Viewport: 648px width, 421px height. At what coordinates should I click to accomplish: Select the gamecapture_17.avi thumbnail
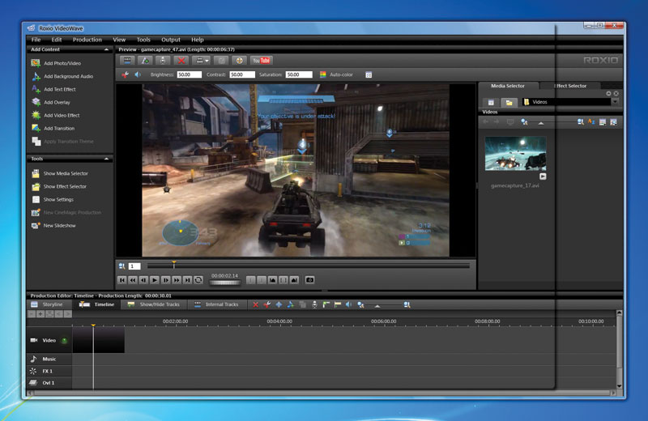point(515,154)
